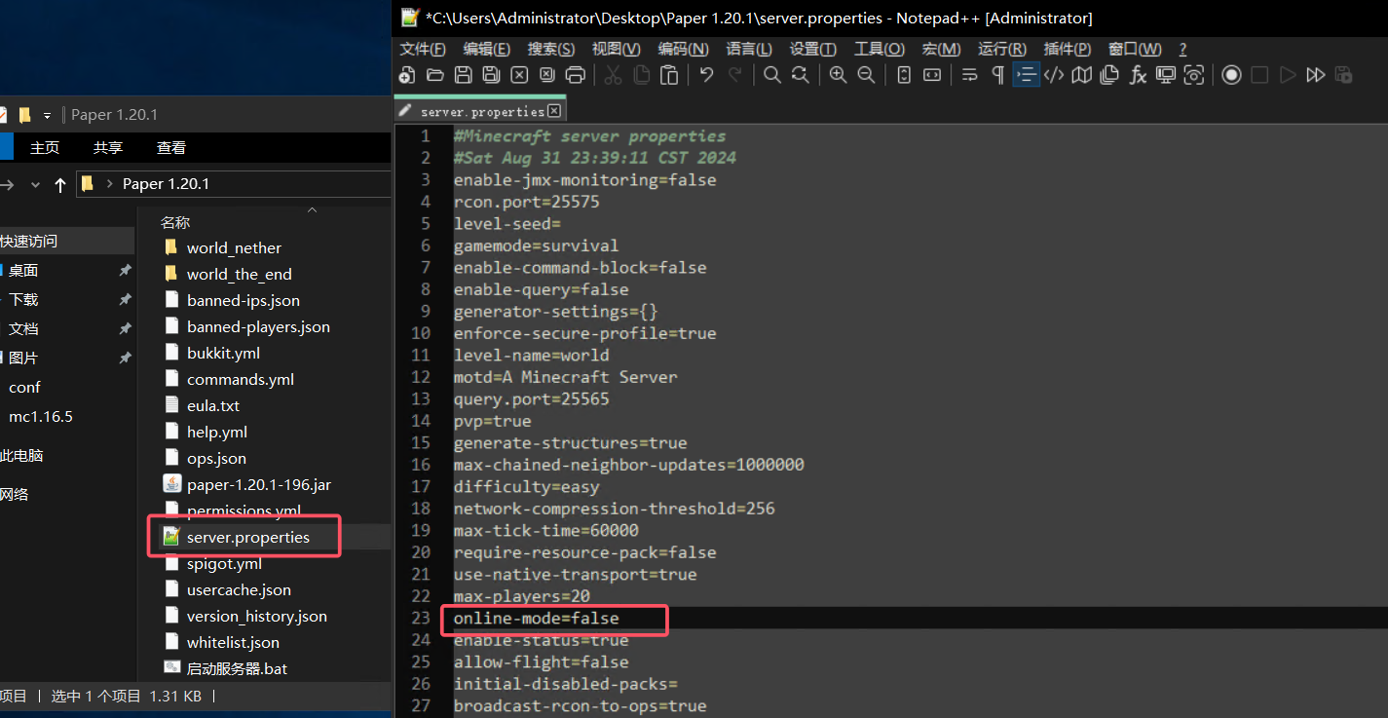This screenshot has width=1388, height=718.
Task: Click the Redo toolbar icon
Action: (x=735, y=75)
